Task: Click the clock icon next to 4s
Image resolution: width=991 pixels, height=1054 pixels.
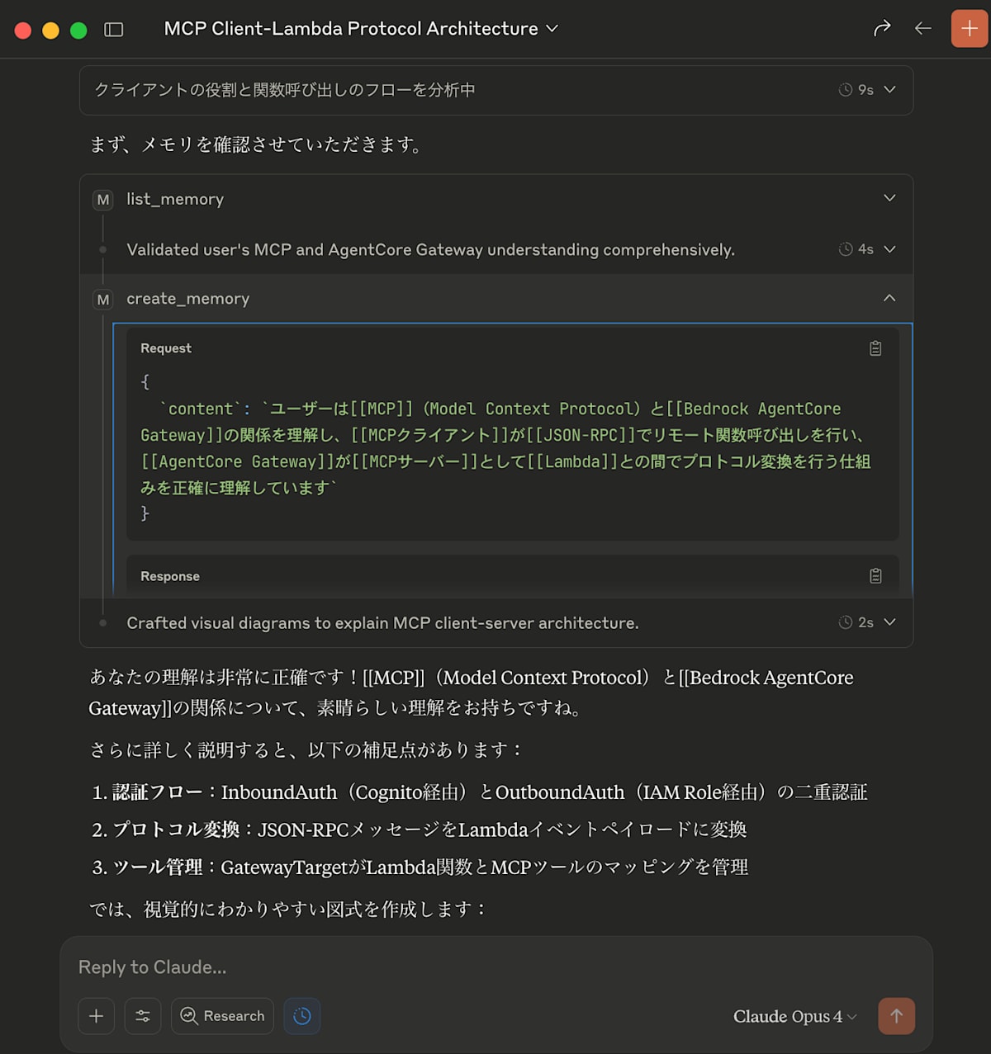Action: point(846,249)
